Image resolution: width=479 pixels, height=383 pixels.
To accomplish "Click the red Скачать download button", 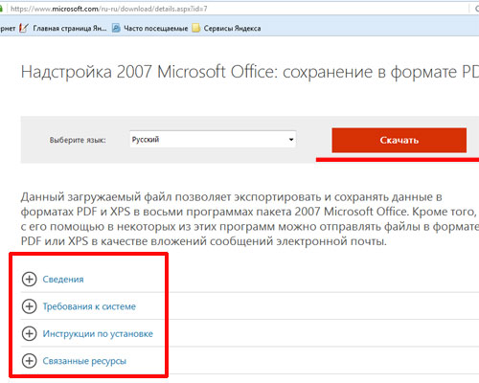I will point(399,140).
